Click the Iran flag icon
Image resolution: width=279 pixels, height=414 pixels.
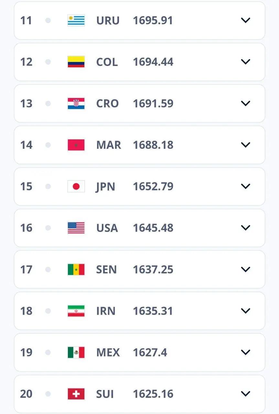[x=76, y=311]
